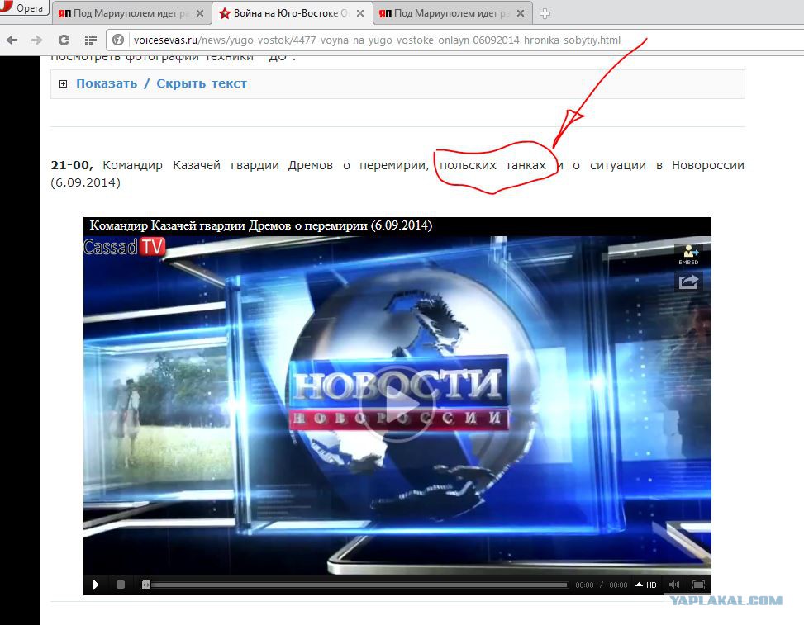804x625 pixels.
Task: Open the Показать / Скрыть текст link
Action: 161,83
